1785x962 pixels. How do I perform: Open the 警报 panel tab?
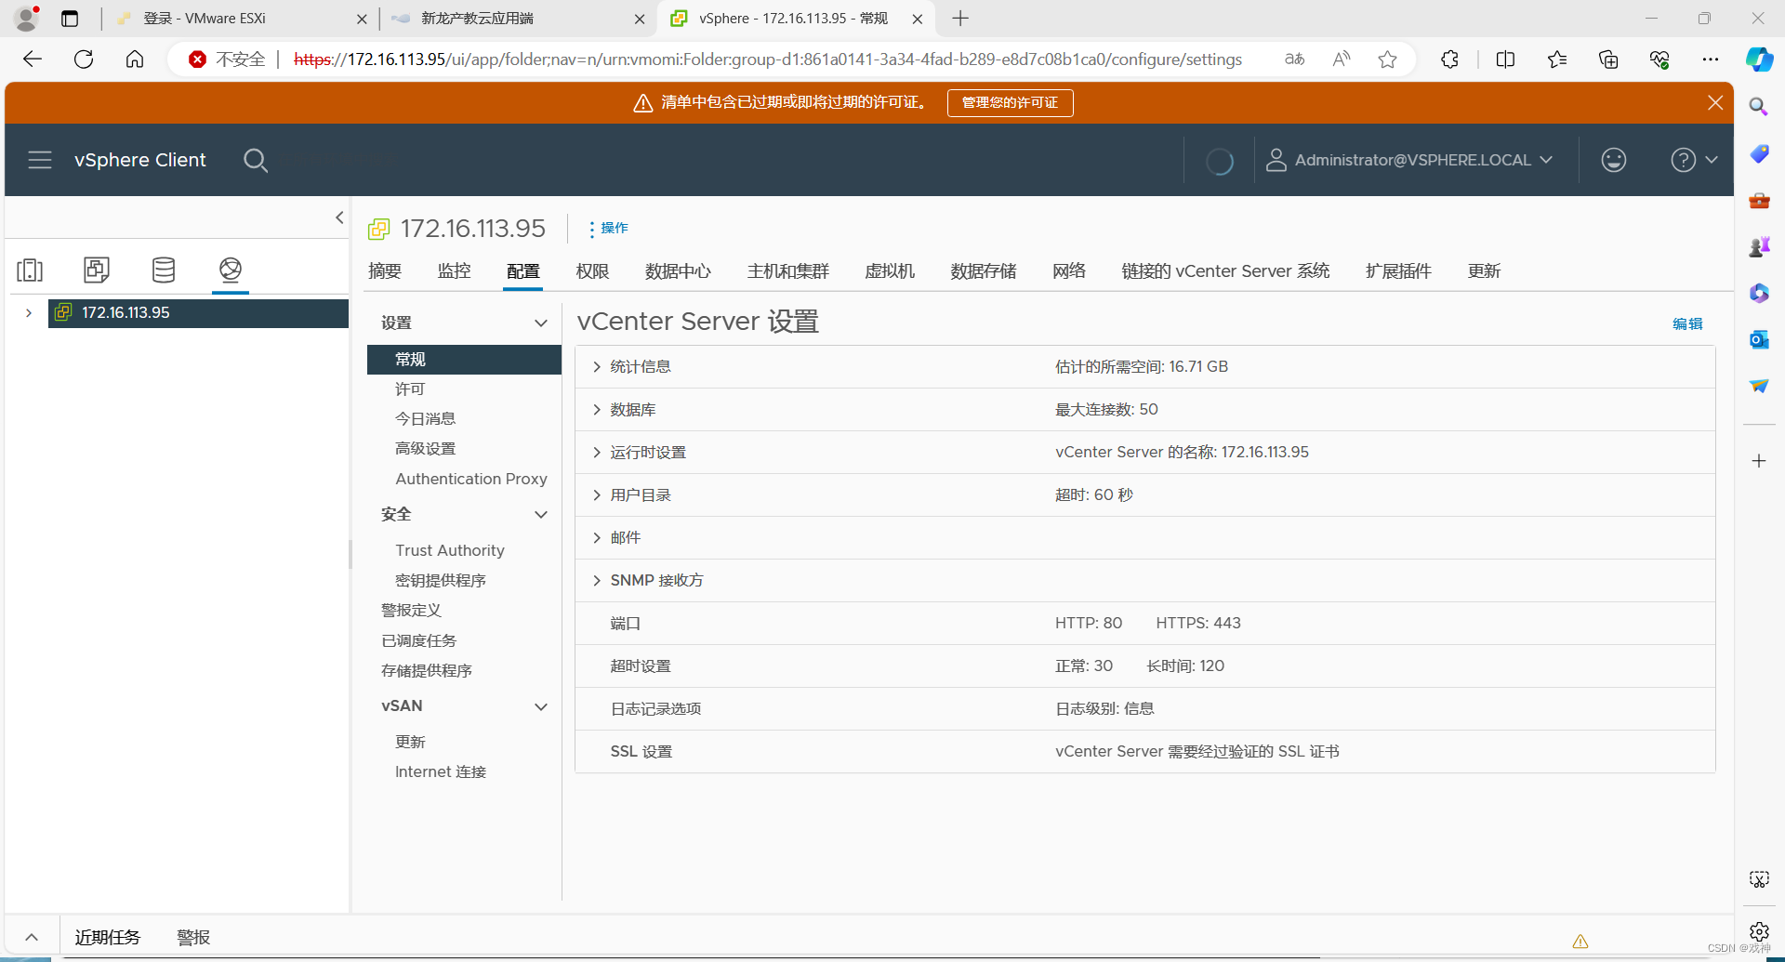pos(193,937)
